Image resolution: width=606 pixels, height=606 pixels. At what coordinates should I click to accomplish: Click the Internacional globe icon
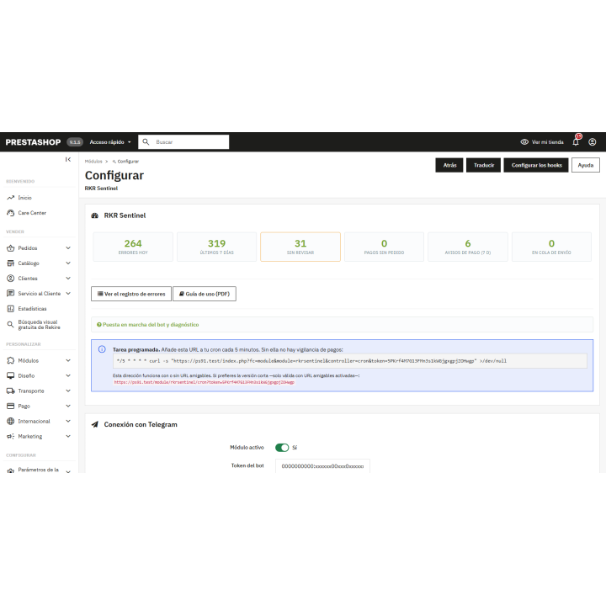click(10, 422)
